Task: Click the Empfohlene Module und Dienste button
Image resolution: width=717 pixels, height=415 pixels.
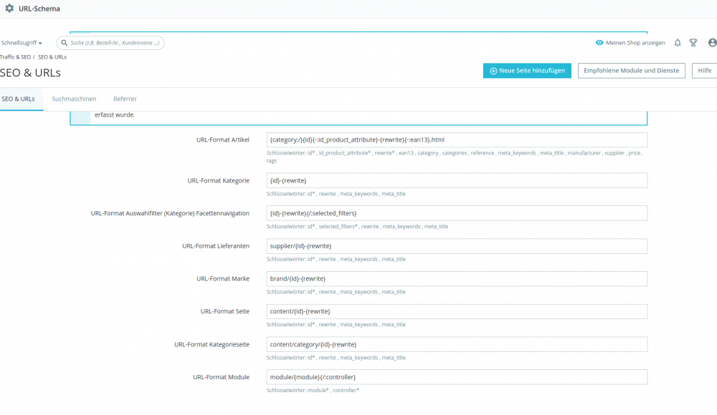Action: [631, 71]
